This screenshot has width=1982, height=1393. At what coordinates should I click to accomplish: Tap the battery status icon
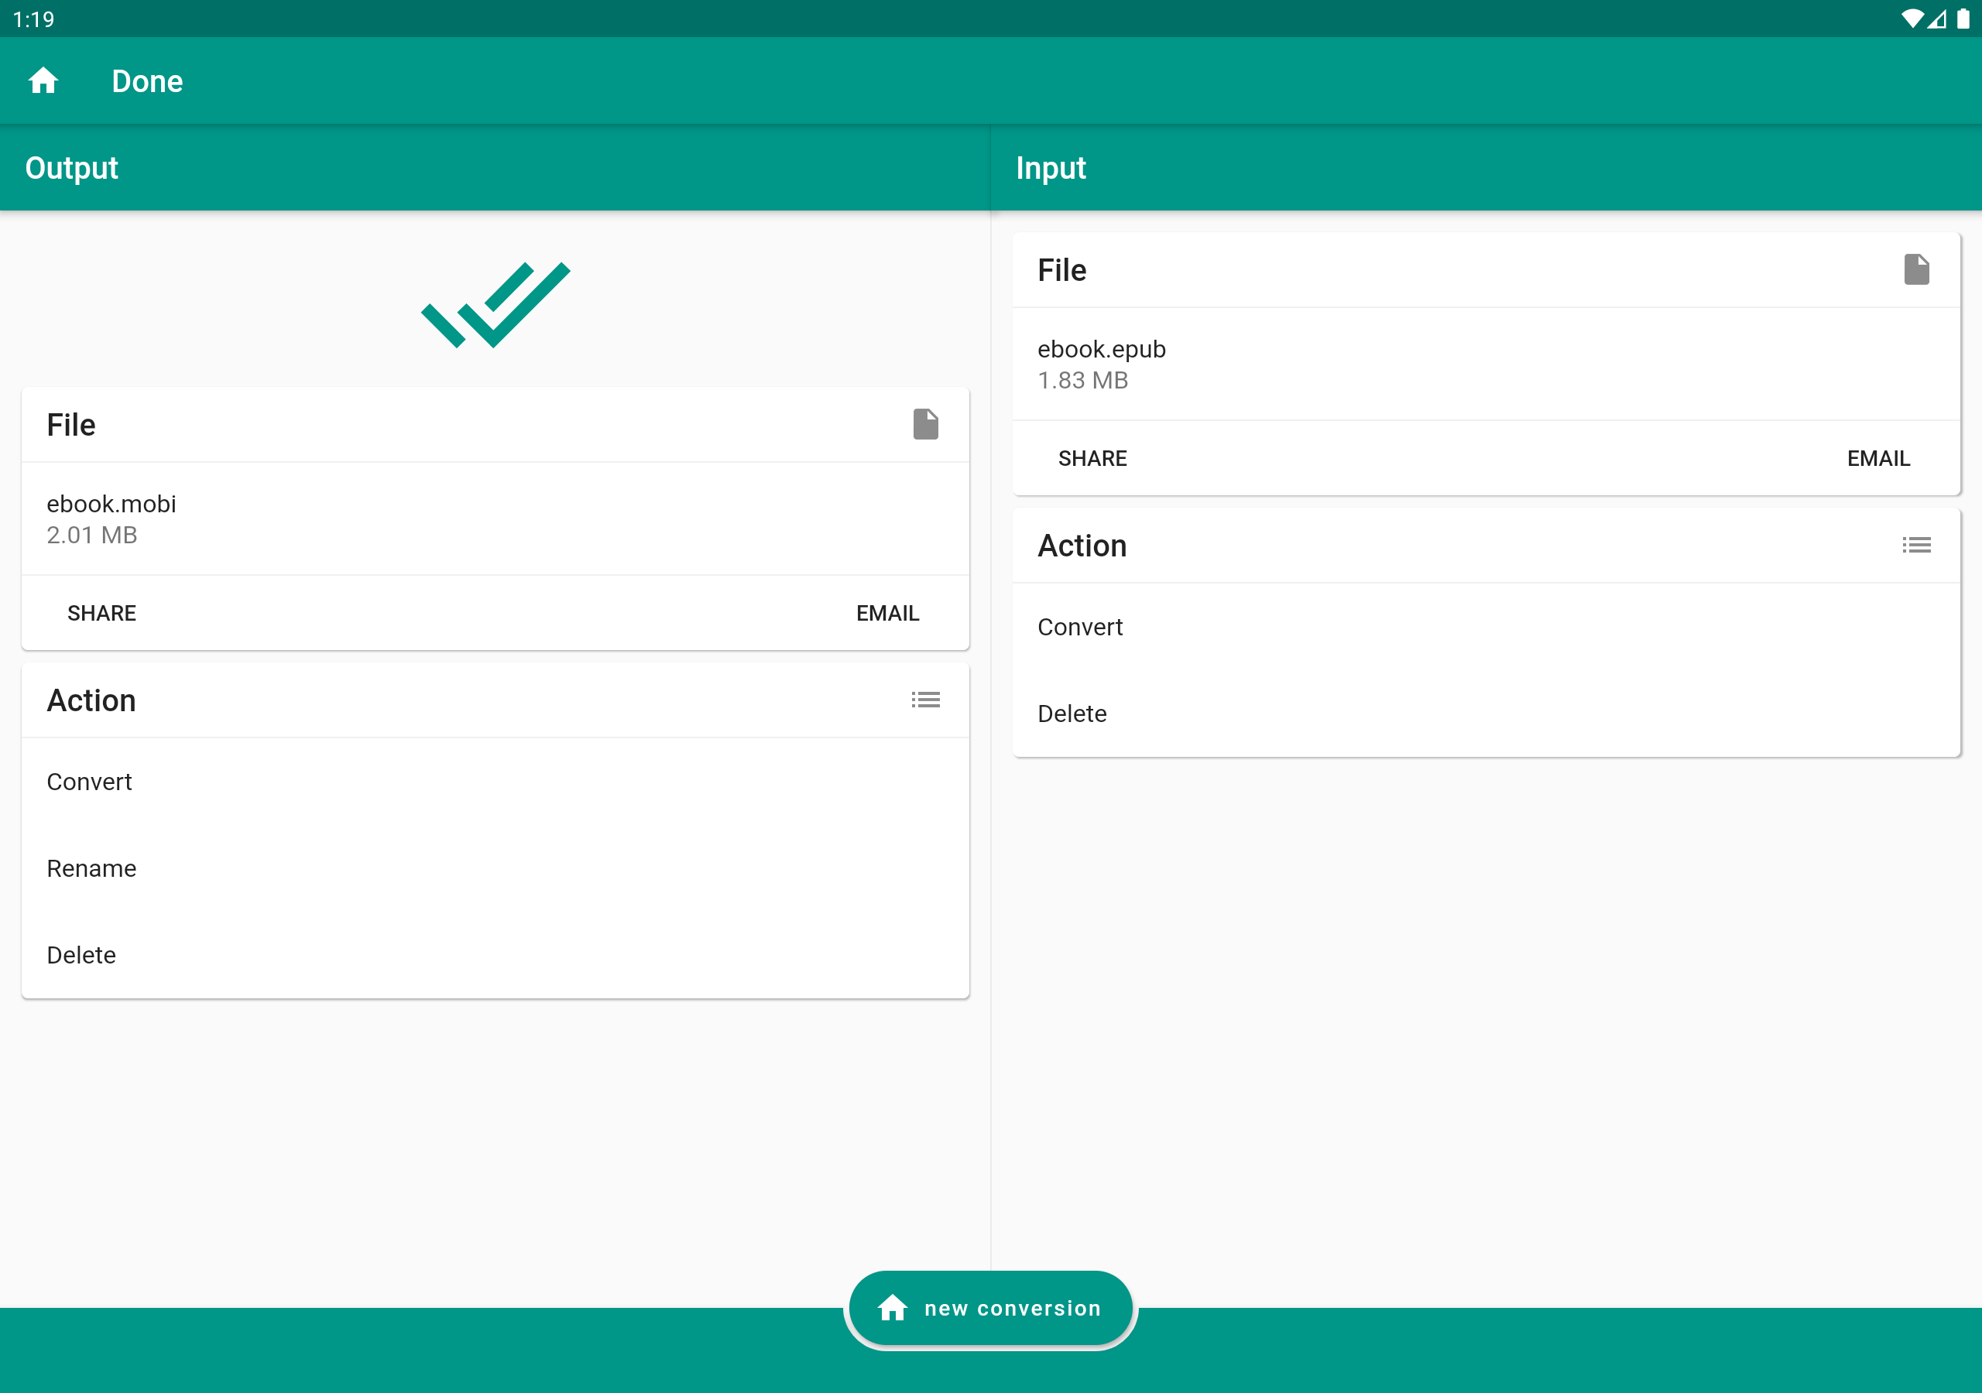[x=1963, y=19]
